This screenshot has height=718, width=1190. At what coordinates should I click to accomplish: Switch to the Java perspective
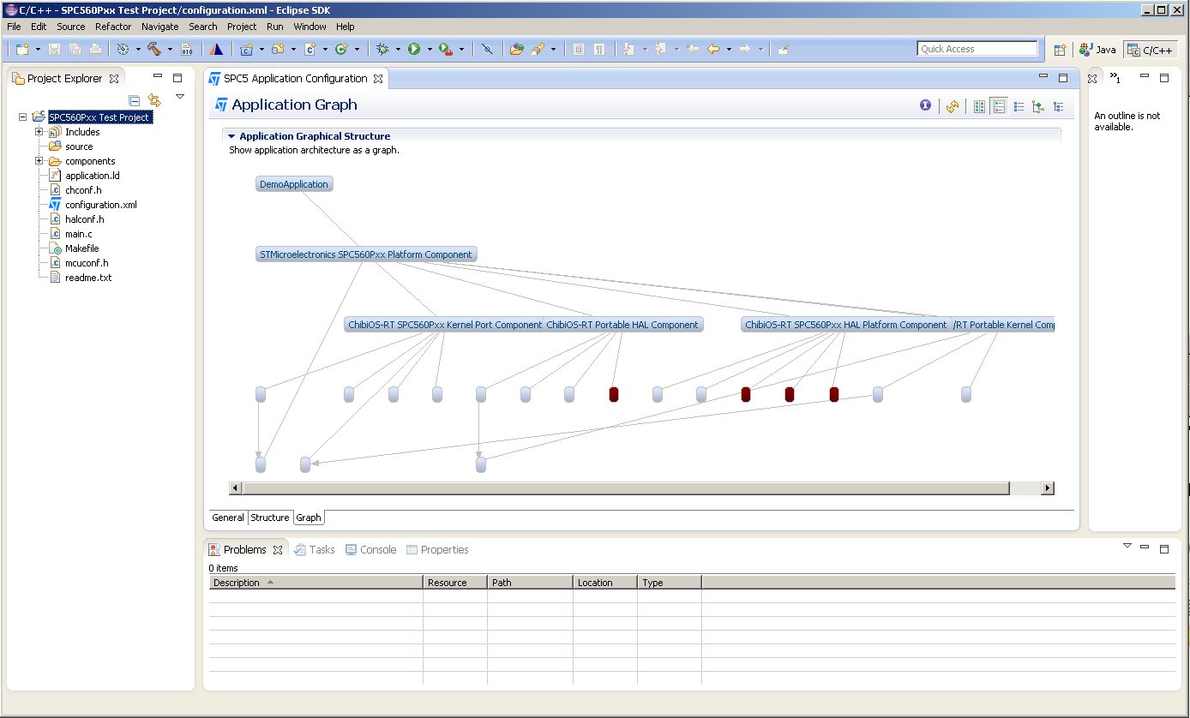1098,50
